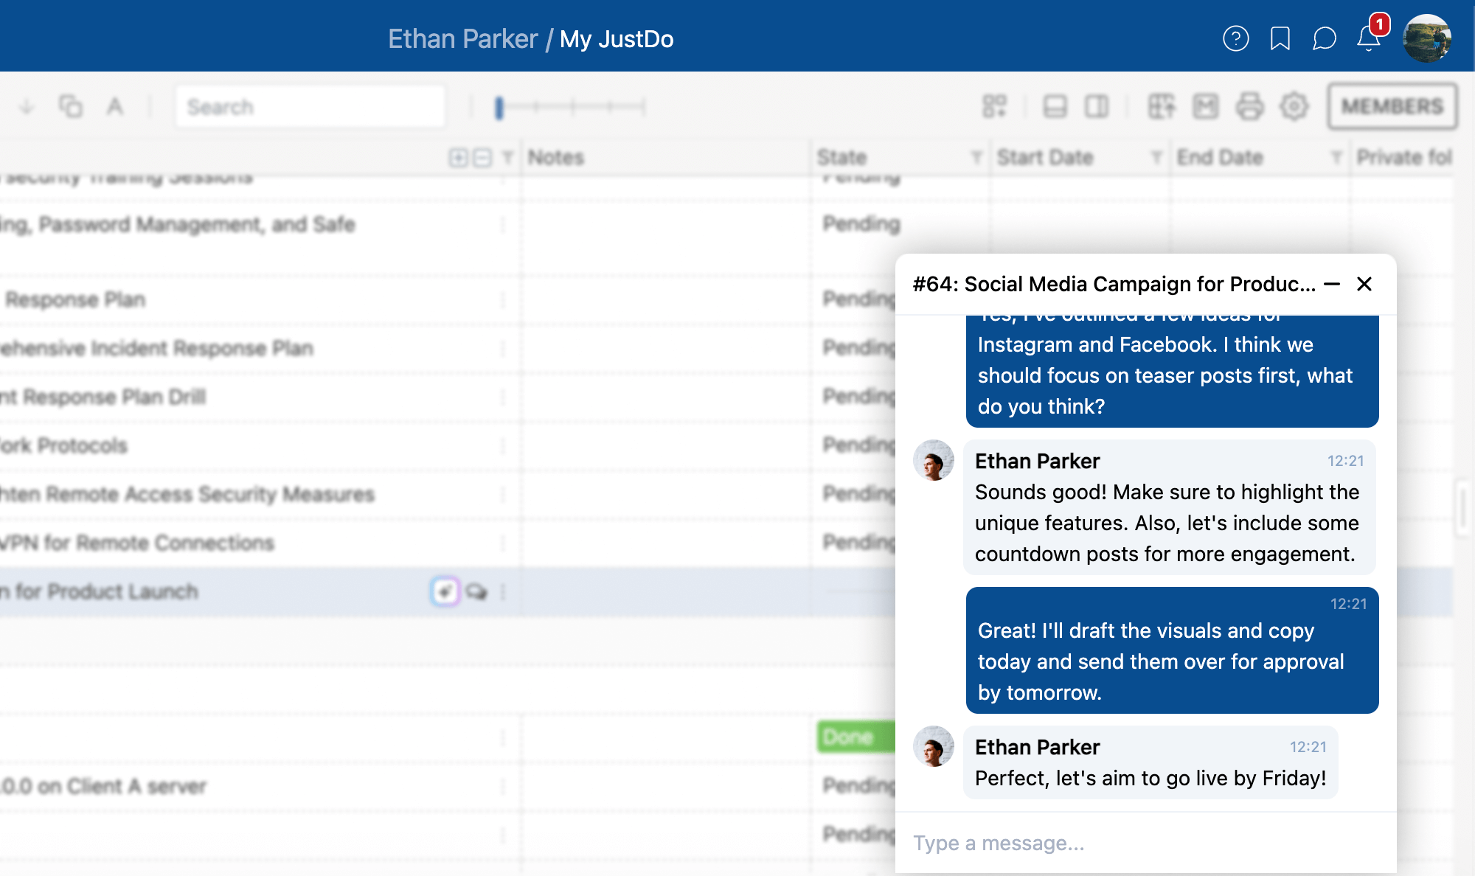
Task: Click the font size toggle button
Action: 115,105
